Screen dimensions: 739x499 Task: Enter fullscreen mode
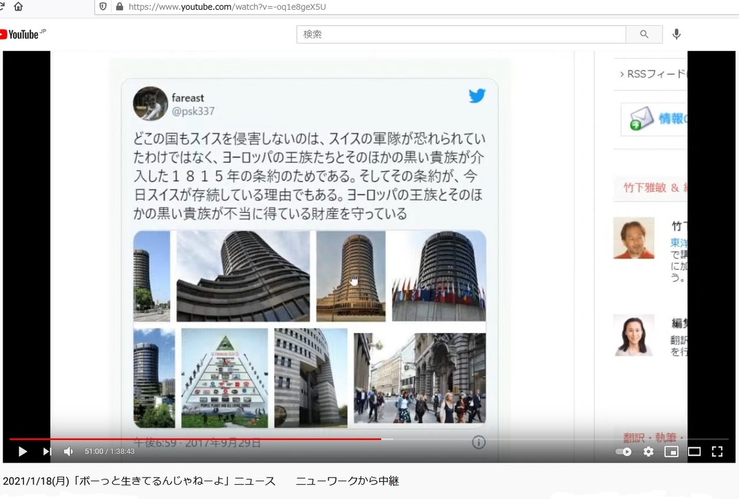coord(717,452)
